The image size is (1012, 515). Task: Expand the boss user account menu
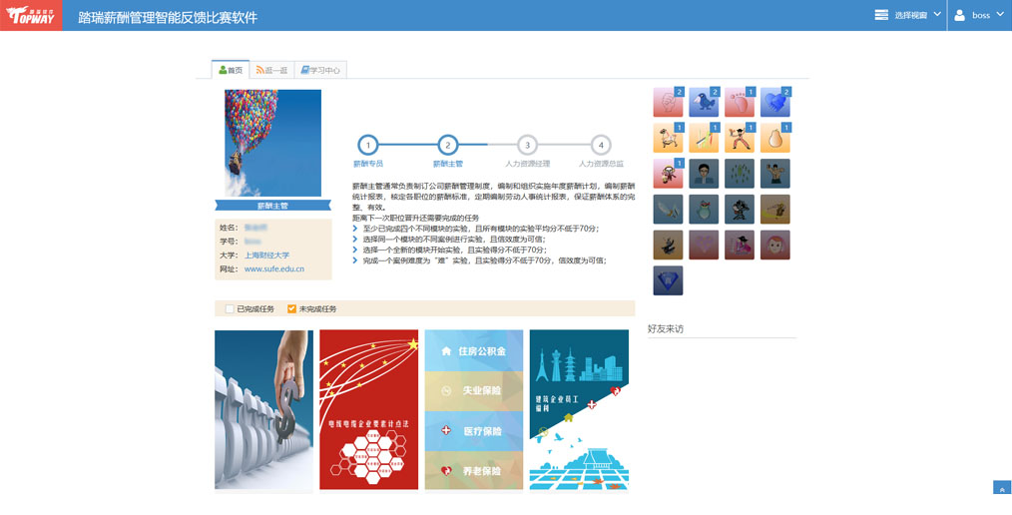[979, 15]
